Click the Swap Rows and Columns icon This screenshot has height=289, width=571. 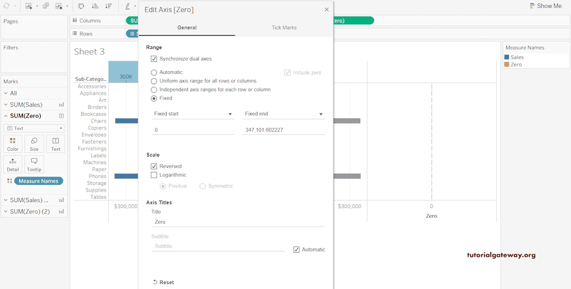click(81, 6)
